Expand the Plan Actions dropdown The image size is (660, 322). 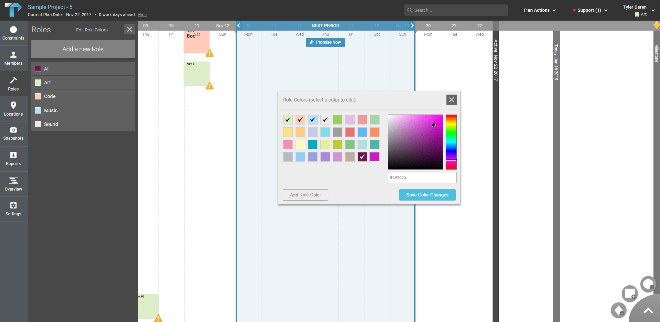click(539, 10)
